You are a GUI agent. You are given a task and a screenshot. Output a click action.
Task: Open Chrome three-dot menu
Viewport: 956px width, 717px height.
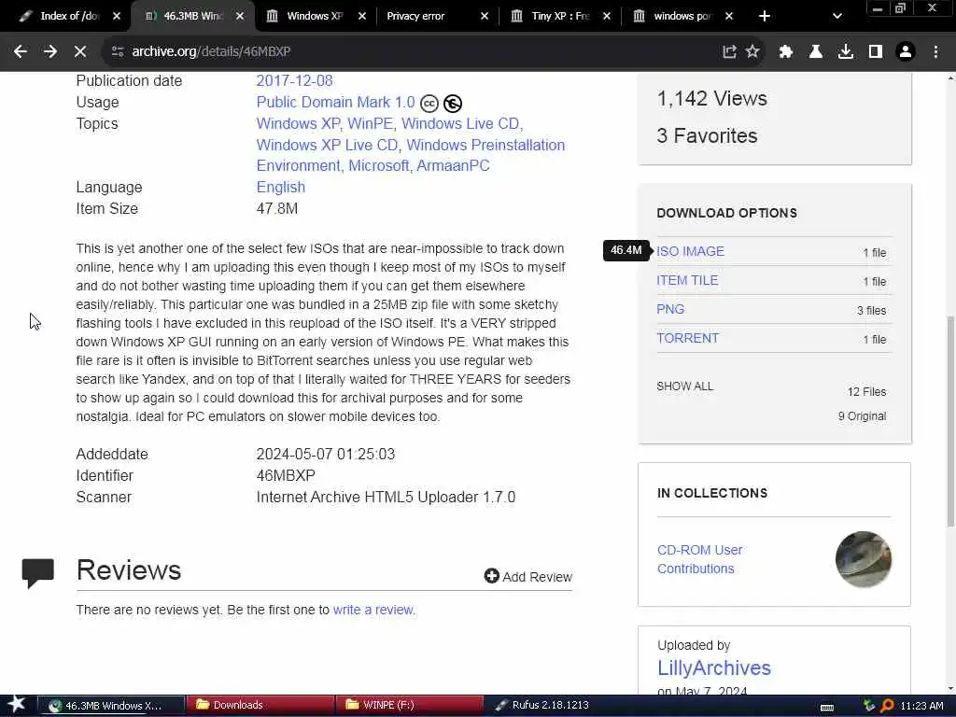pyautogui.click(x=935, y=52)
